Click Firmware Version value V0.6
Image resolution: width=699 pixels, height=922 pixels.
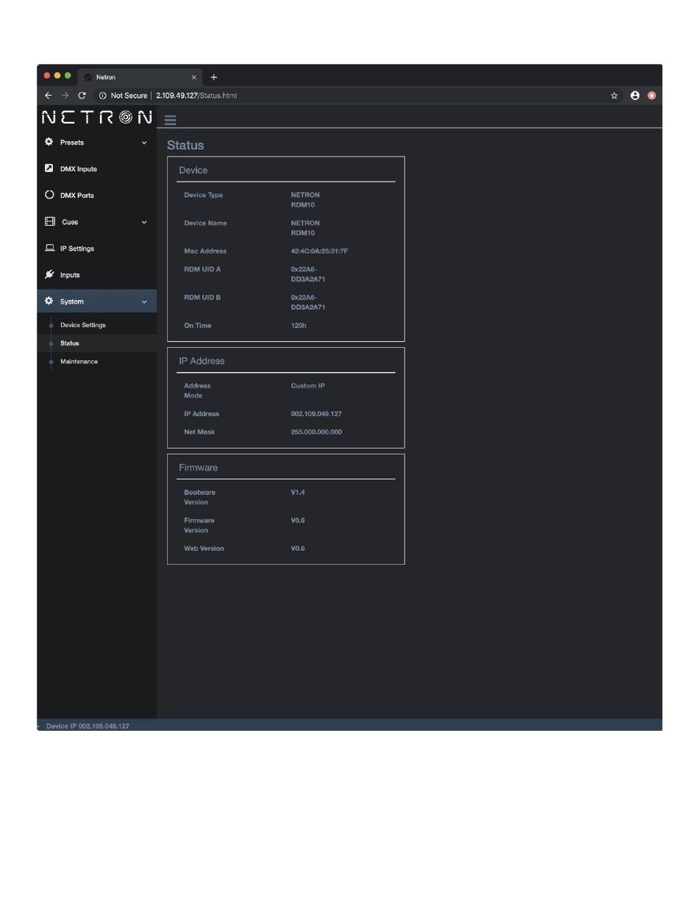[297, 521]
